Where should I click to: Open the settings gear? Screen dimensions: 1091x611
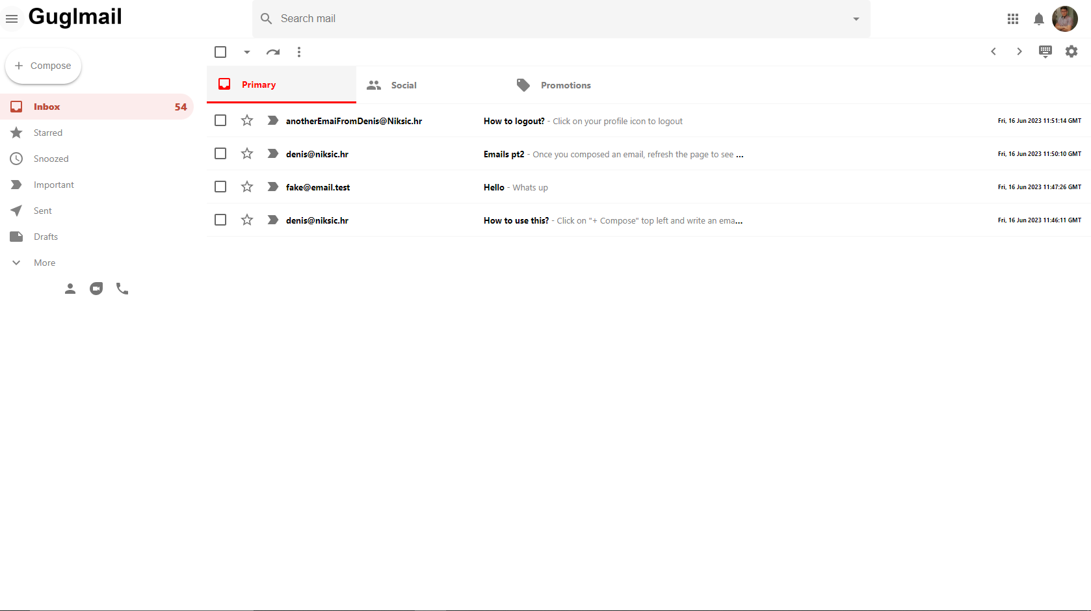1071,51
